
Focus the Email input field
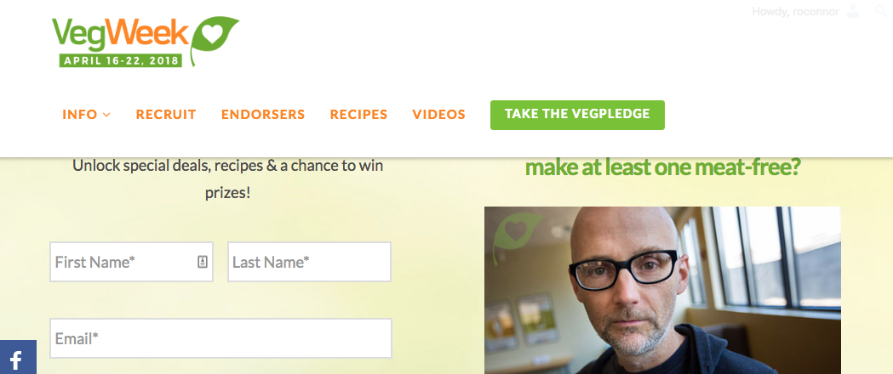(x=220, y=338)
